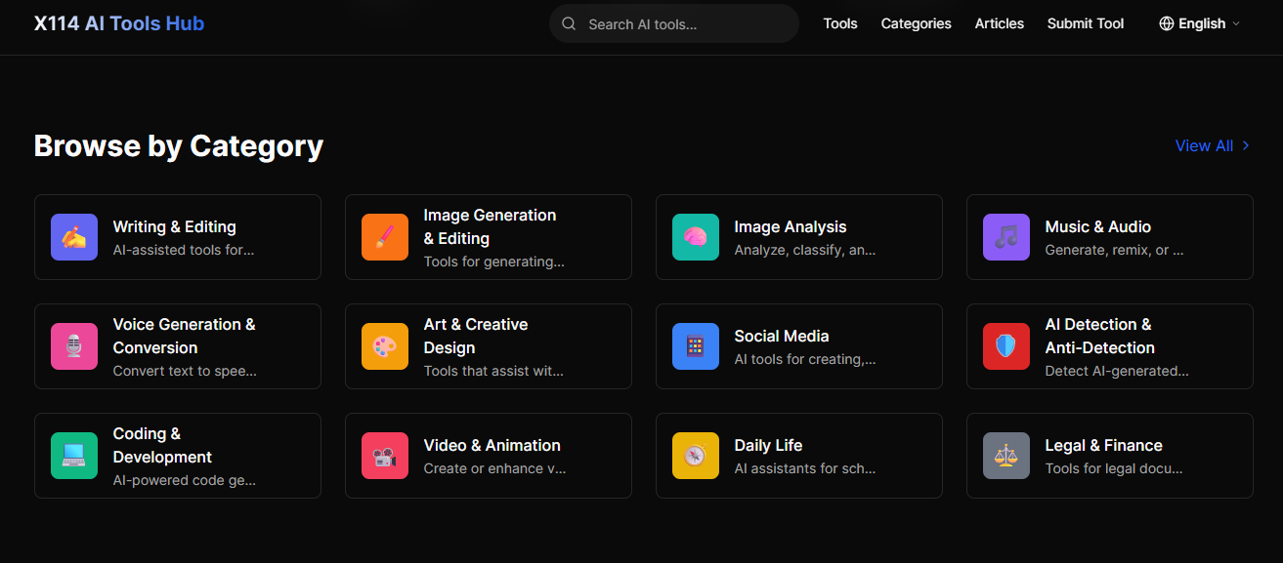Click the globe language icon
This screenshot has width=1283, height=563.
coord(1166,23)
